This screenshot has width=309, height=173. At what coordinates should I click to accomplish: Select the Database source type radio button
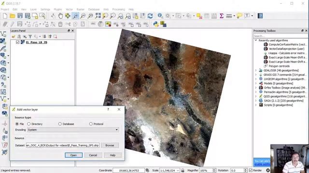60,124
